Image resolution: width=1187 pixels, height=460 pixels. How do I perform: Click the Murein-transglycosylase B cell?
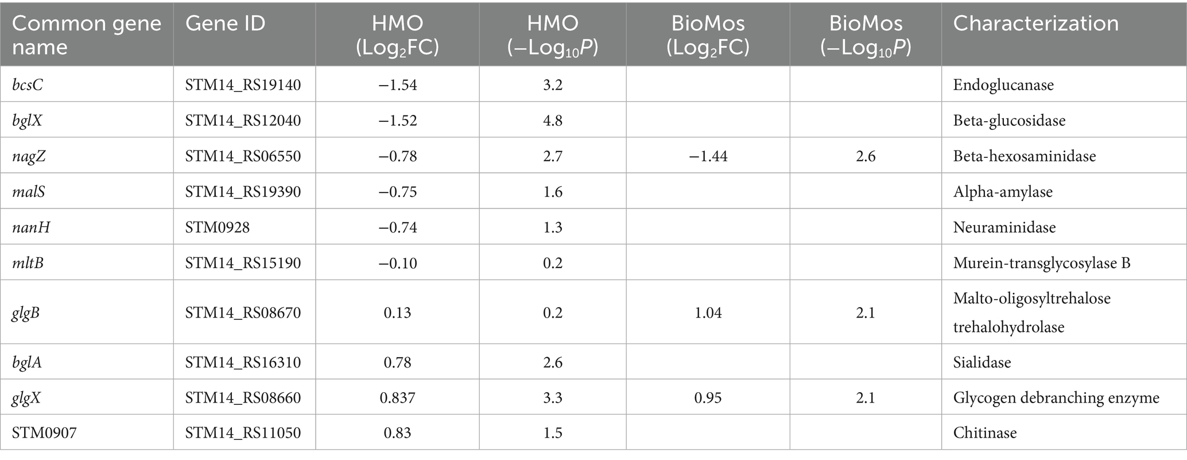[1042, 263]
